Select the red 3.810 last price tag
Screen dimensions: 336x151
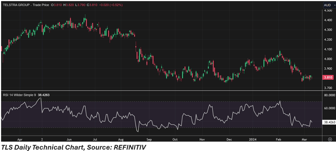coord(327,78)
